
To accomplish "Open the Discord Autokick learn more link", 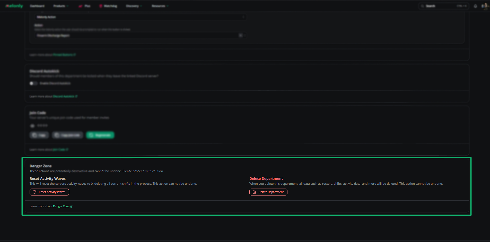I will coord(65,96).
